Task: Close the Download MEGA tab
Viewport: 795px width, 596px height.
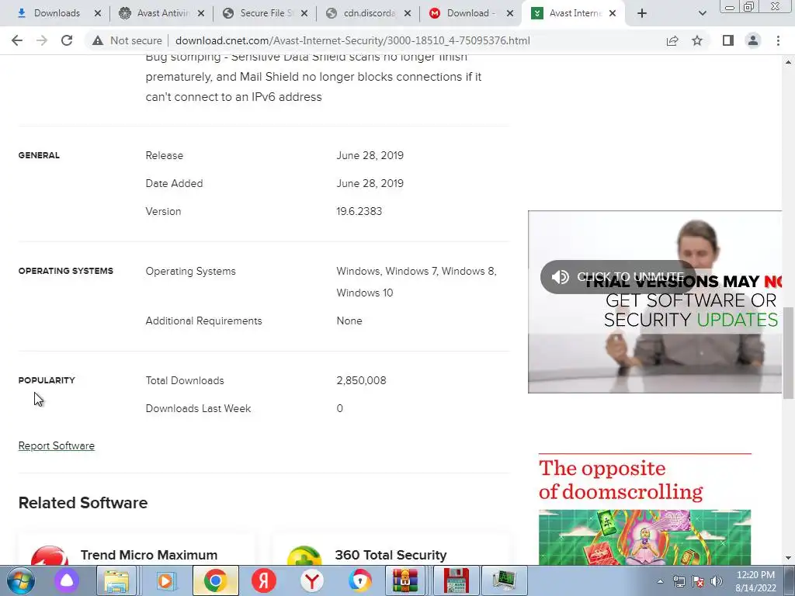Action: click(511, 13)
